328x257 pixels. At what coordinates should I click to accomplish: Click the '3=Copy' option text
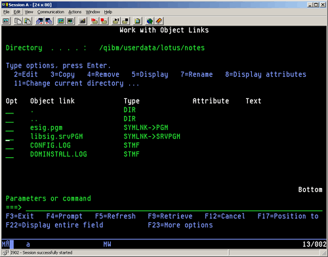point(62,75)
